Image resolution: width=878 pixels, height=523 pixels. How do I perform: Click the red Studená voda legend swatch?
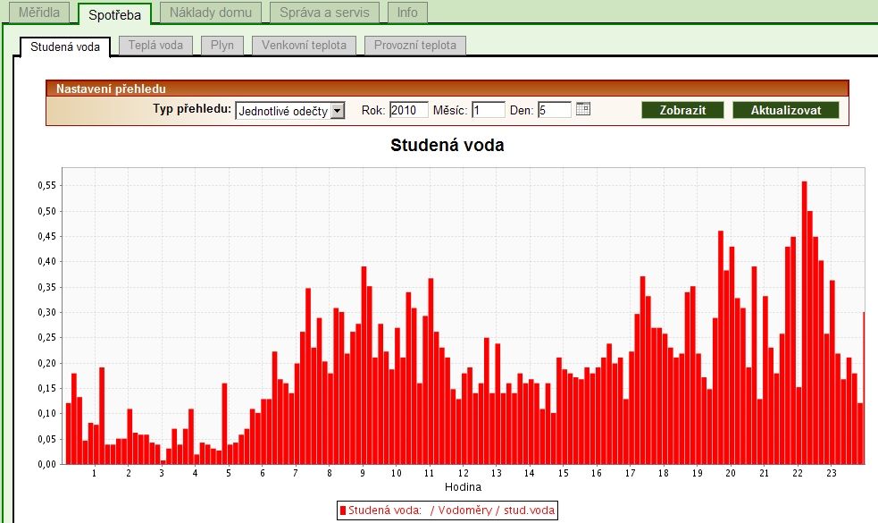tap(343, 510)
